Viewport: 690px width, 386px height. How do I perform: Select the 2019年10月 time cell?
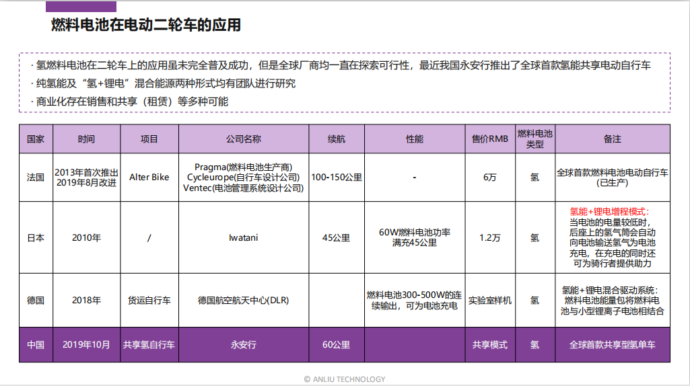click(x=86, y=345)
